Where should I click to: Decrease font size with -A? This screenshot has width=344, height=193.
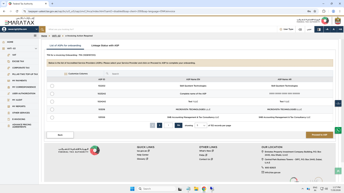(327, 29)
